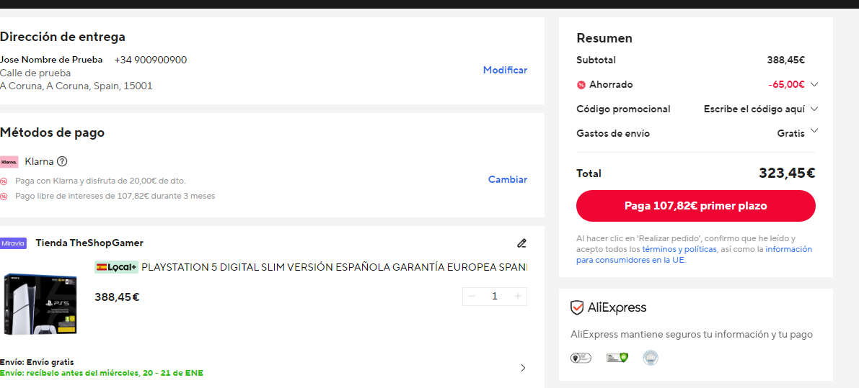The image size is (859, 388).
Task: Click Modificar to edit delivery address
Action: 505,70
